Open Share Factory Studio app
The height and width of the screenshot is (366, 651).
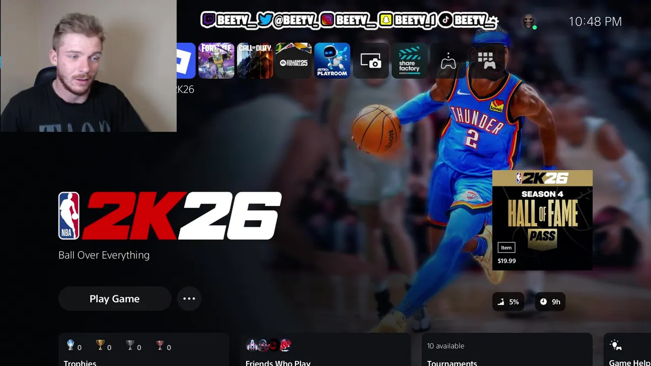[x=409, y=60]
